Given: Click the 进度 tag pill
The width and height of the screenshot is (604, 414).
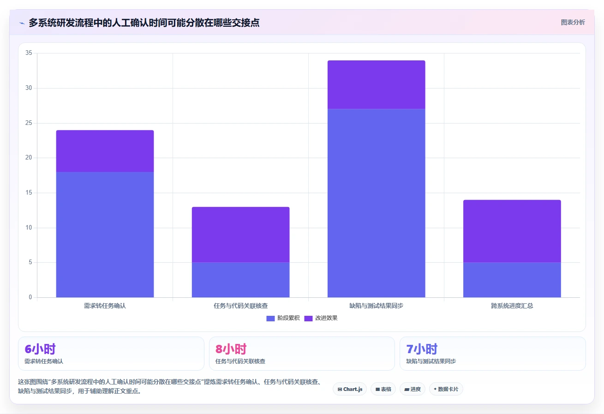Looking at the screenshot, I should tap(413, 389).
